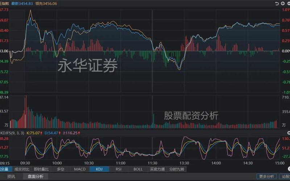
Task: Select the BOLL indicator tab
Action: point(138,169)
